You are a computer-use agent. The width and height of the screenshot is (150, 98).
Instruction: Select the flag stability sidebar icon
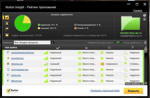[x=7, y=29]
